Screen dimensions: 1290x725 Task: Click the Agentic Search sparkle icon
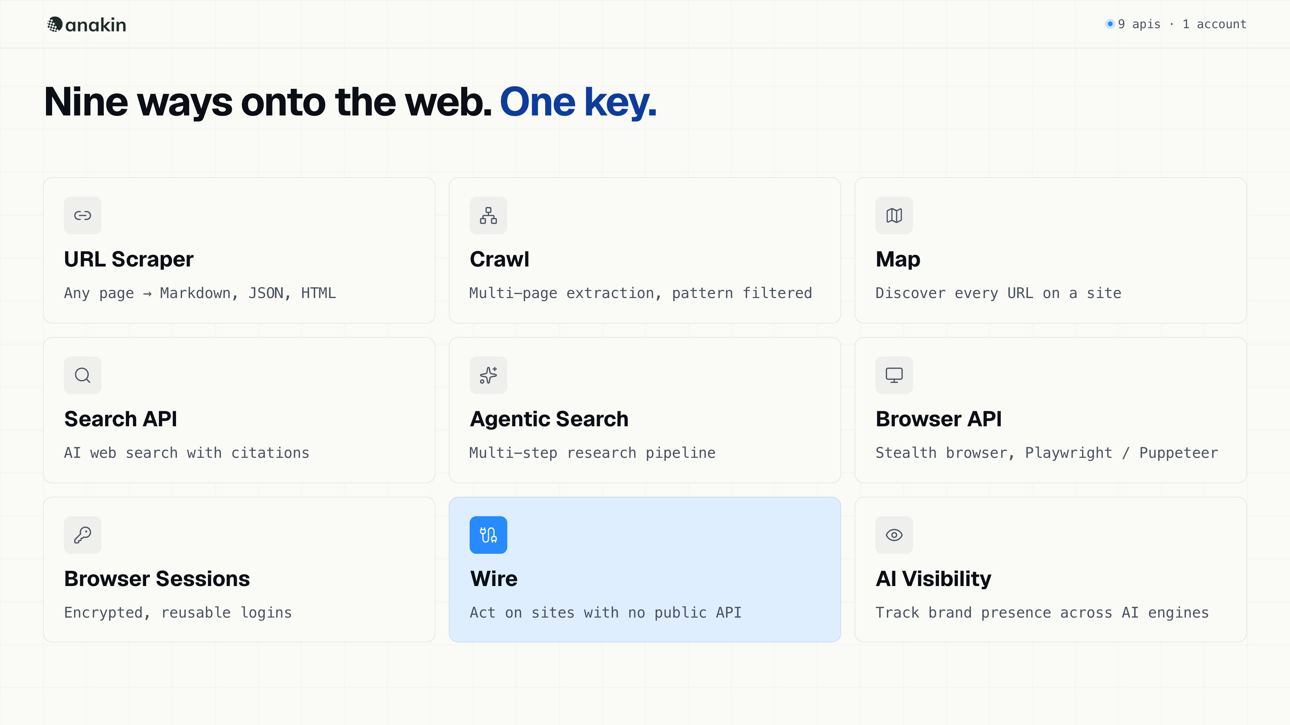tap(488, 375)
